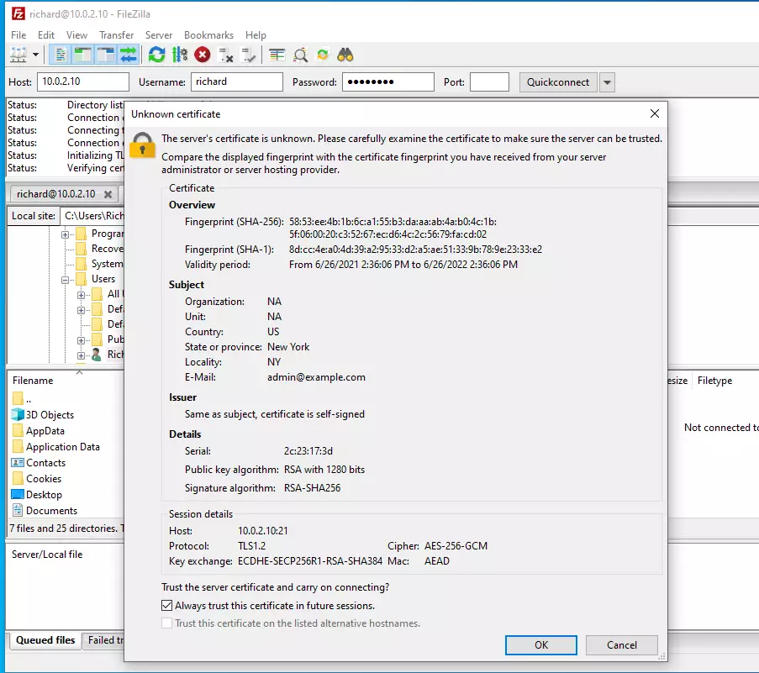Viewport: 759px width, 673px height.
Task: Expand the Rich... user folder node
Action: 82,355
